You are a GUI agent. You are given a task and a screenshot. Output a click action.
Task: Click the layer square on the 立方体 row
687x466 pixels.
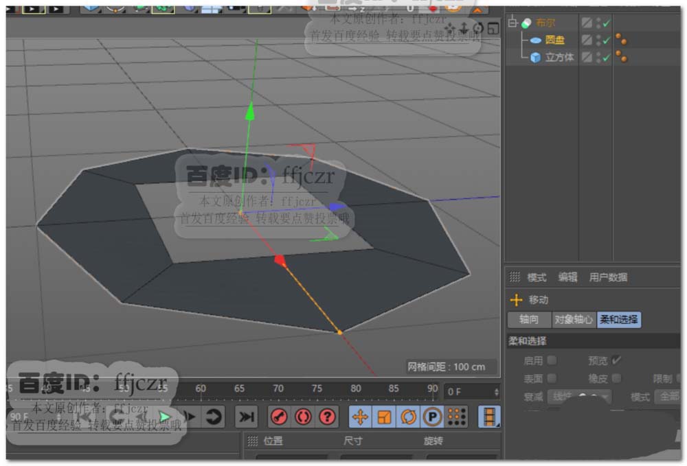click(587, 57)
